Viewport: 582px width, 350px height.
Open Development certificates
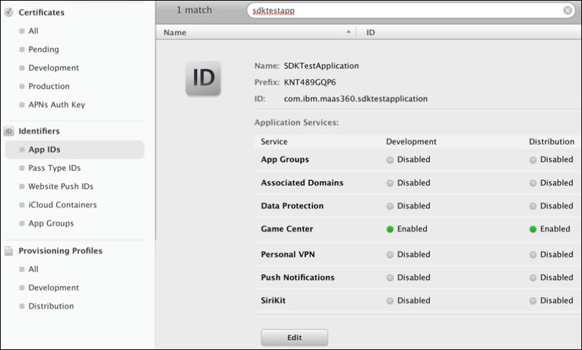[x=53, y=68]
